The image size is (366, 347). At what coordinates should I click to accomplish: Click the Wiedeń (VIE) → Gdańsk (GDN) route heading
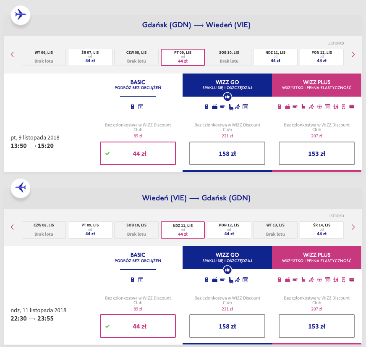196,198
